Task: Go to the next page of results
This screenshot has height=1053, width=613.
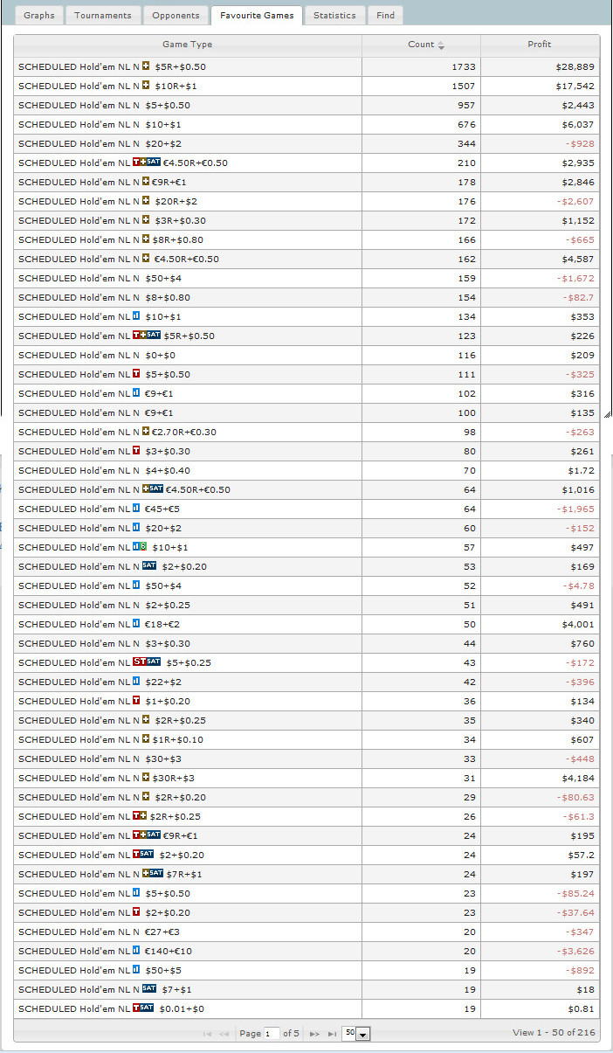Action: tap(314, 1034)
